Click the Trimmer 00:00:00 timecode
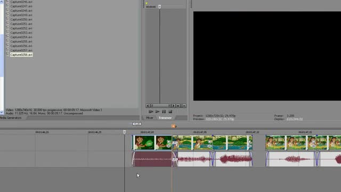 tap(151, 7)
